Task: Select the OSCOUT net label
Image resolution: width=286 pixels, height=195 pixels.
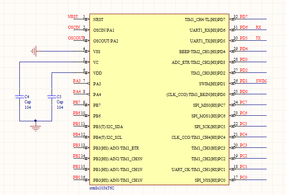Action: coord(75,38)
